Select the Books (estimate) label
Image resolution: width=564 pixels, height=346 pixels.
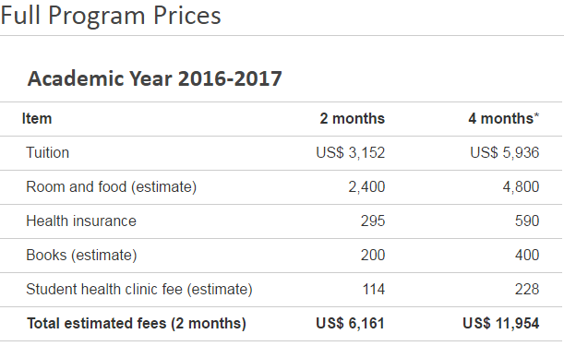(x=81, y=256)
